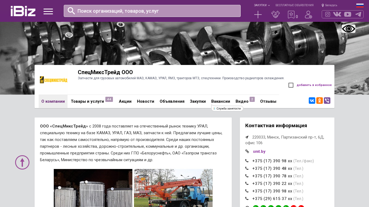Open the hamburger main menu
Screen dimensions: 369x207
(x=48, y=11)
